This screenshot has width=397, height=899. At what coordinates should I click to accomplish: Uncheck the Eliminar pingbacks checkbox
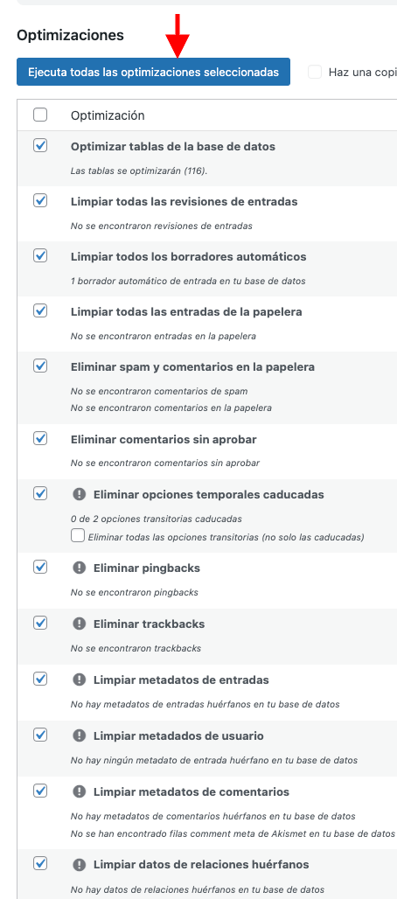tap(40, 567)
